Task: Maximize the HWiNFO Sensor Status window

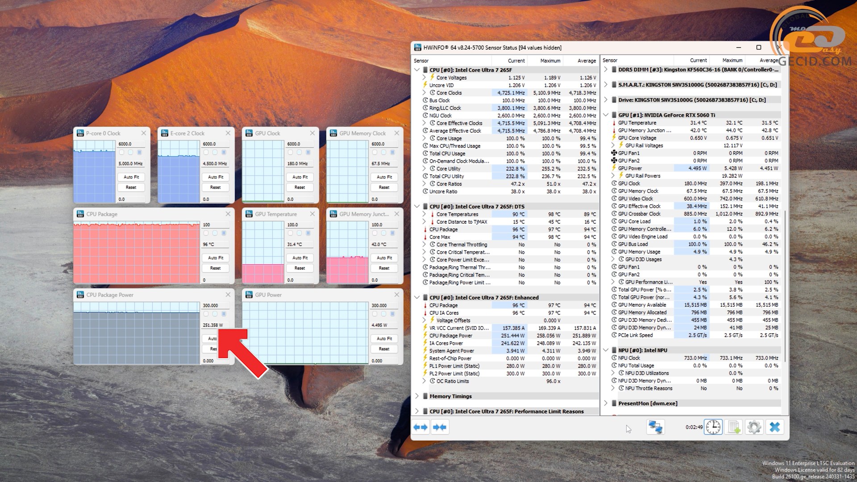Action: pyautogui.click(x=758, y=47)
